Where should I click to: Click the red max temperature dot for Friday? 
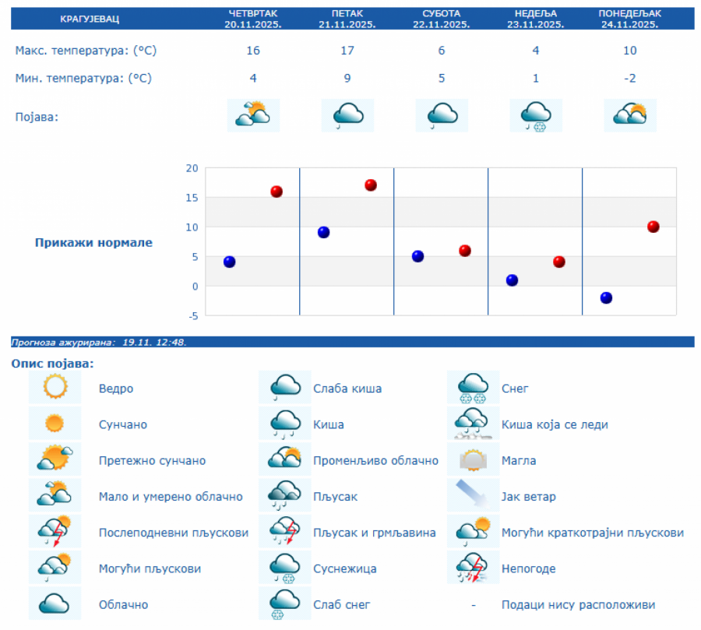pos(371,185)
